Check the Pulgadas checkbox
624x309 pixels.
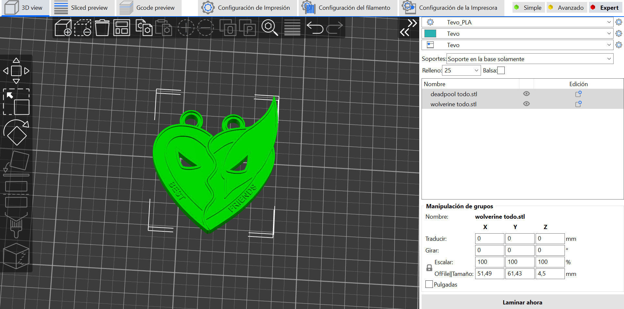[x=429, y=284]
